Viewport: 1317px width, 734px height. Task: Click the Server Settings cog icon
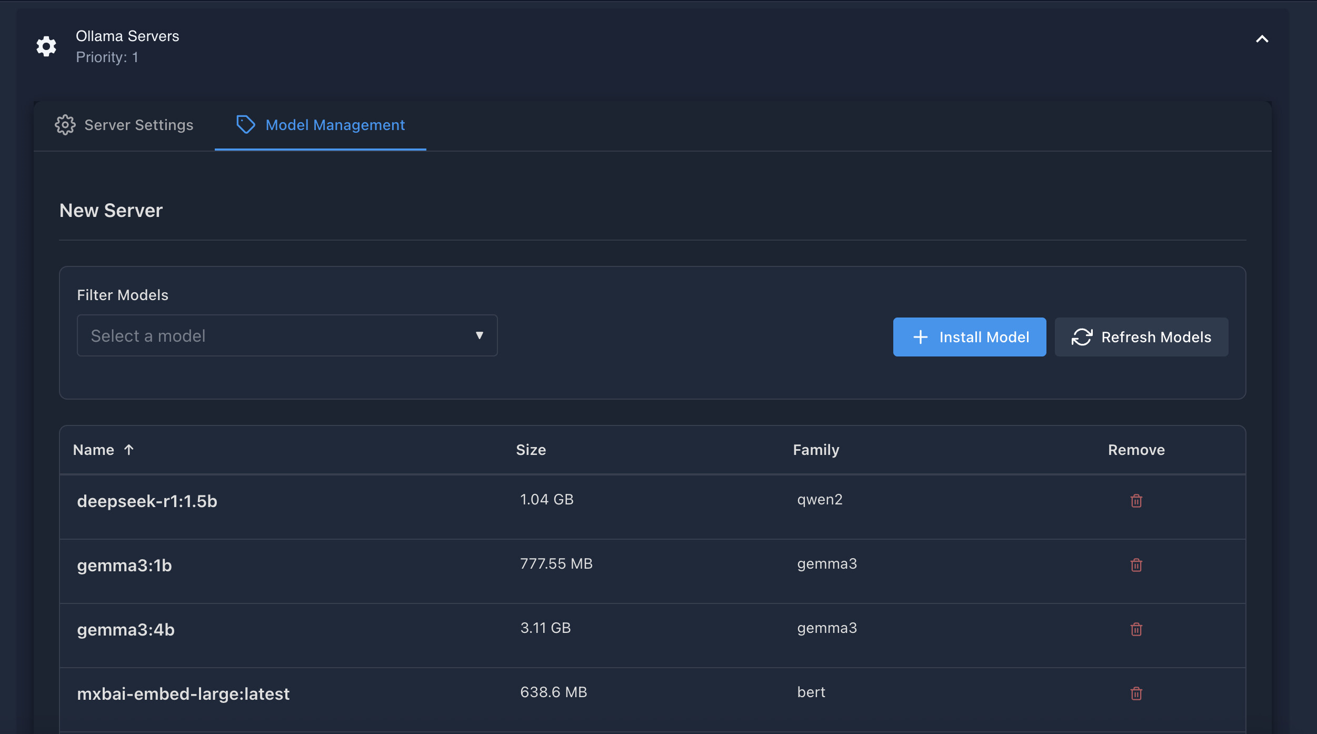tap(65, 125)
